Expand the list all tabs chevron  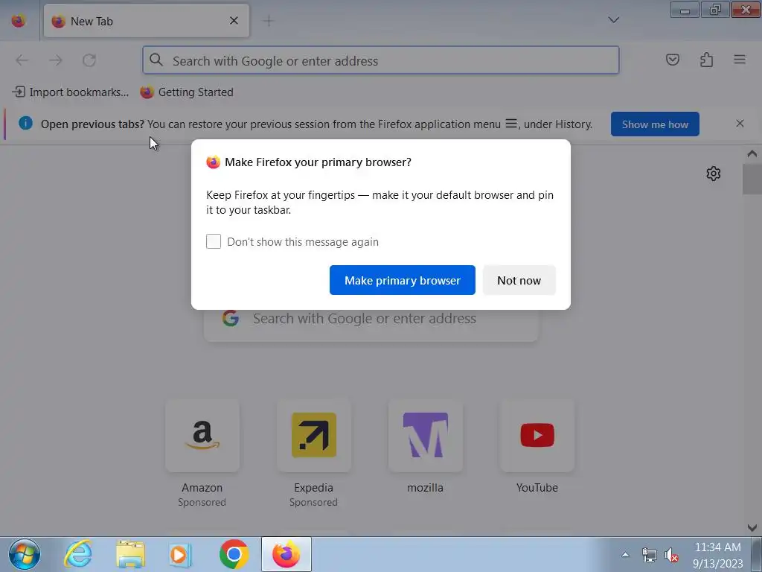[x=614, y=20]
